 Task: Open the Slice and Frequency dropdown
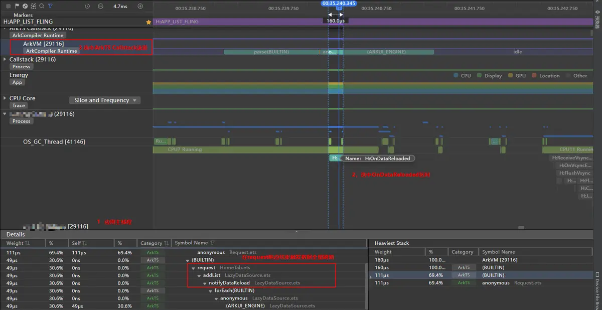click(x=105, y=100)
